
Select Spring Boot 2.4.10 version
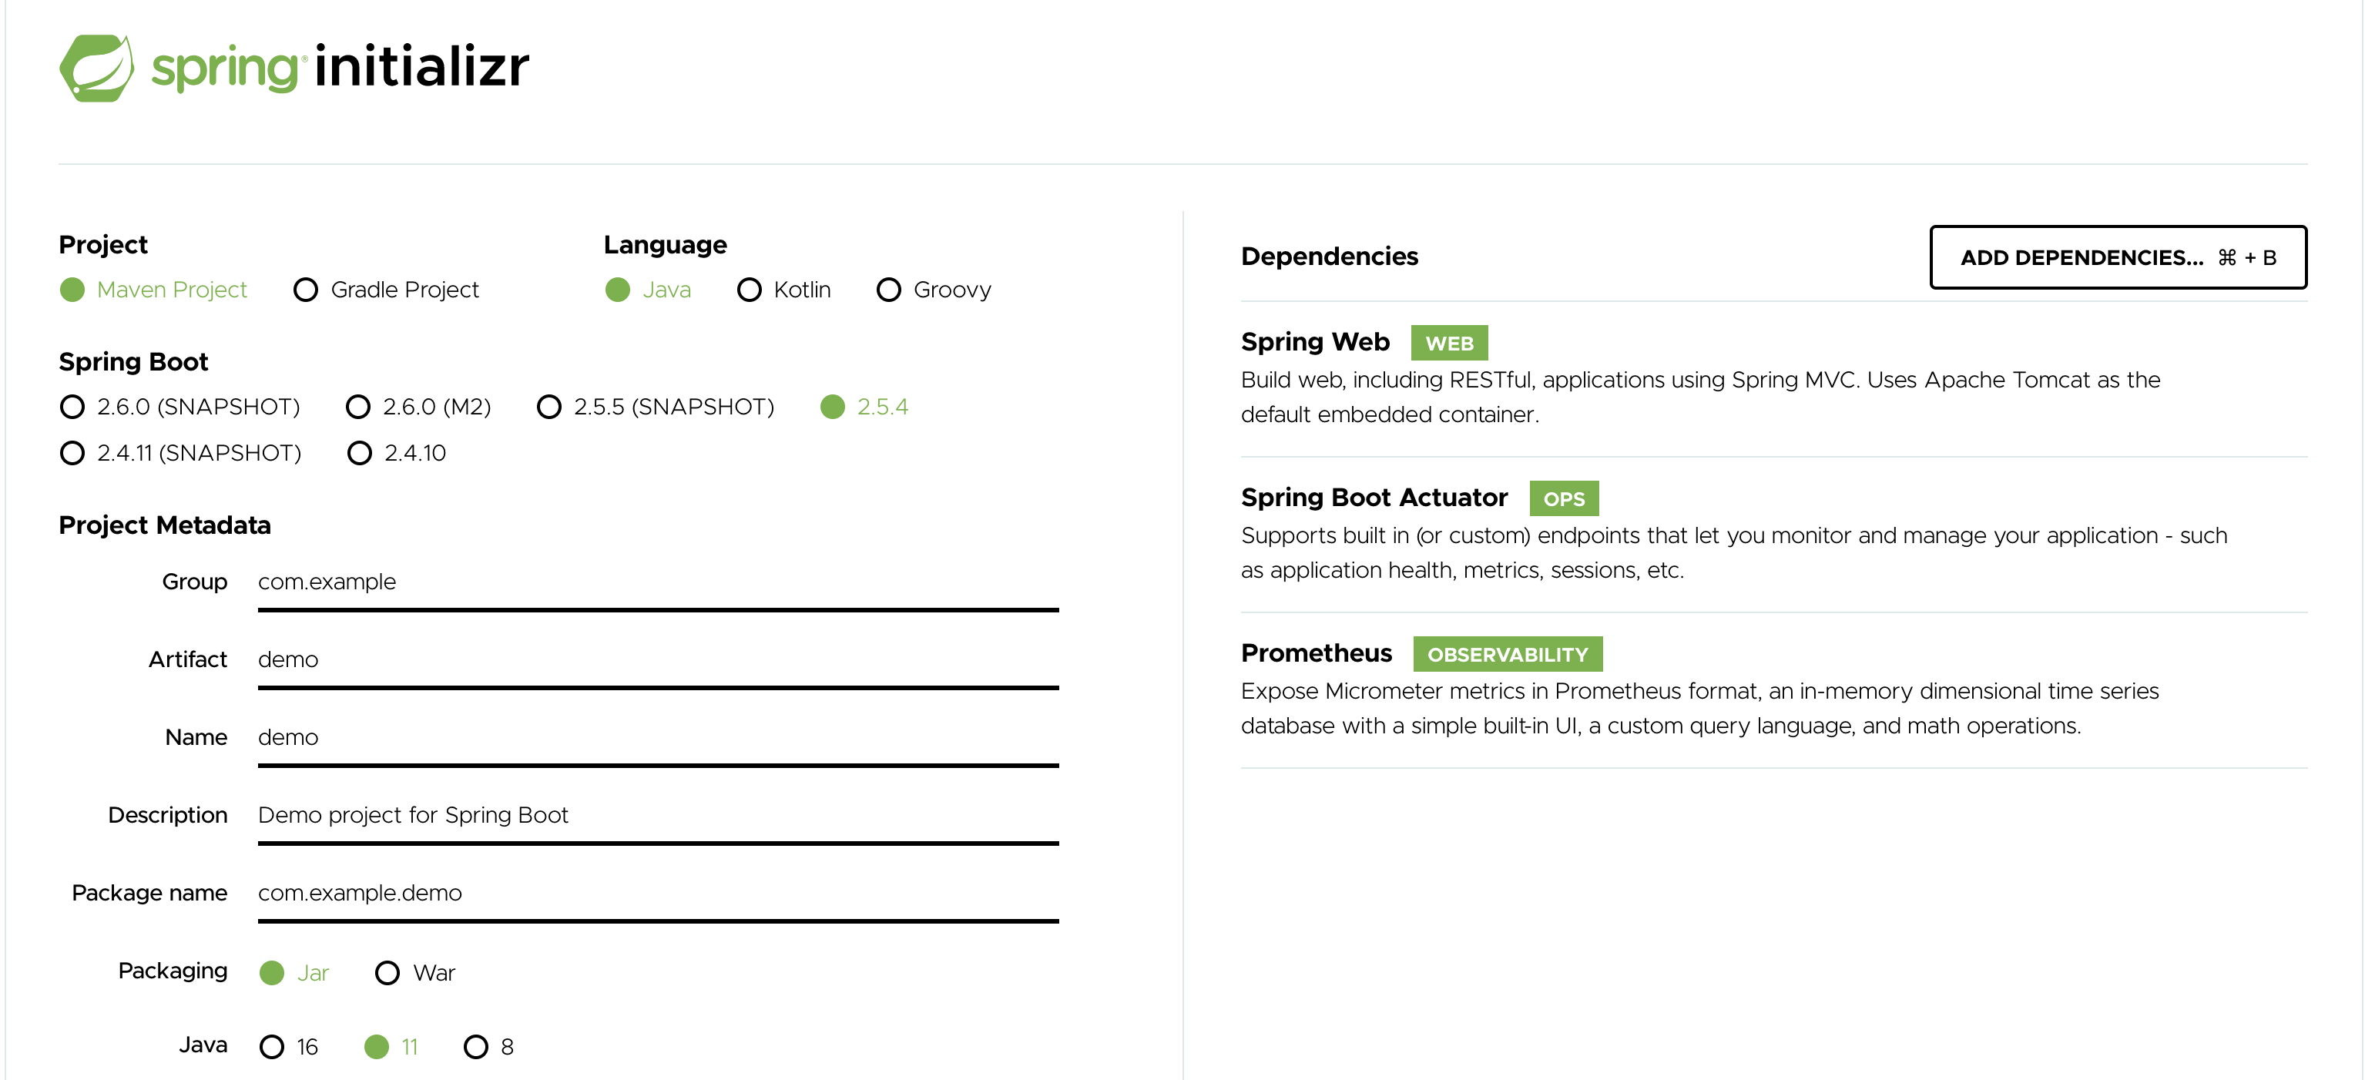[397, 453]
